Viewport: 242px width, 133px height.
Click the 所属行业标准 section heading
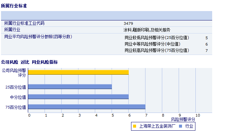click(14, 6)
